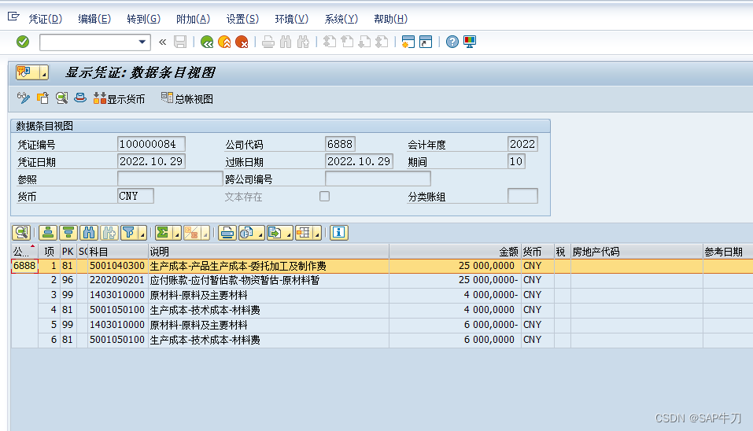Click the Choose layout grid icon
This screenshot has width=753, height=431.
tap(304, 233)
